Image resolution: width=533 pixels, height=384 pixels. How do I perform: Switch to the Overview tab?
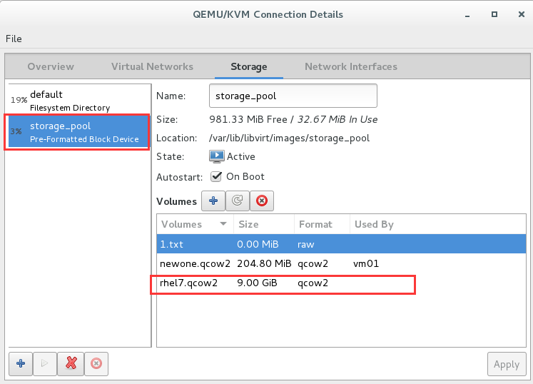(51, 66)
